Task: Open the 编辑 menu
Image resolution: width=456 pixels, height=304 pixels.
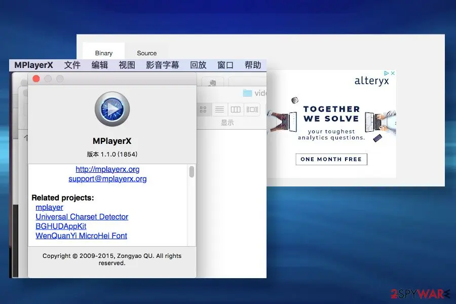Action: coord(99,65)
